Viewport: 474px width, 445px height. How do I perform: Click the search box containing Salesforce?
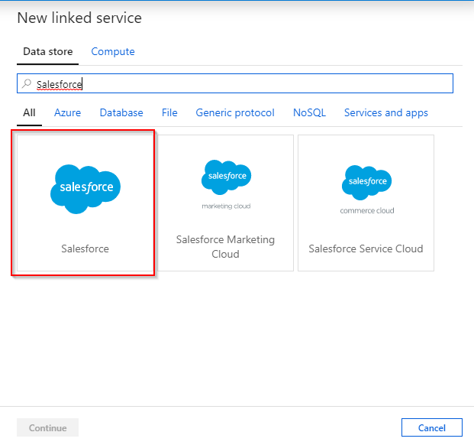(x=235, y=83)
